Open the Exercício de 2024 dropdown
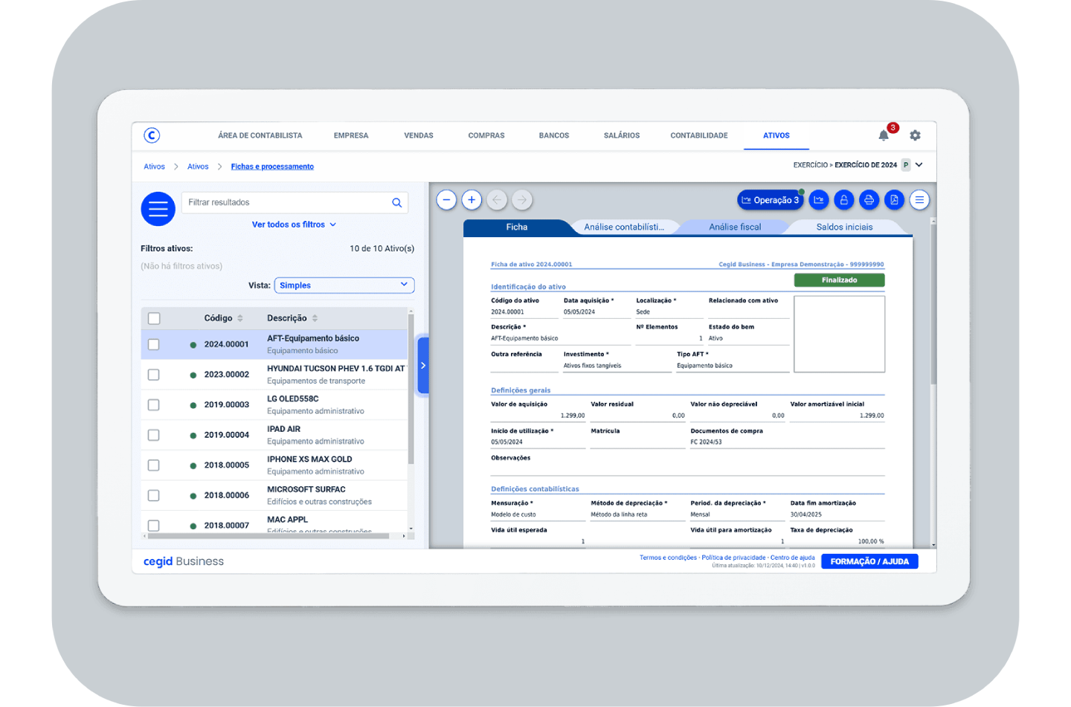1071x707 pixels. (919, 165)
